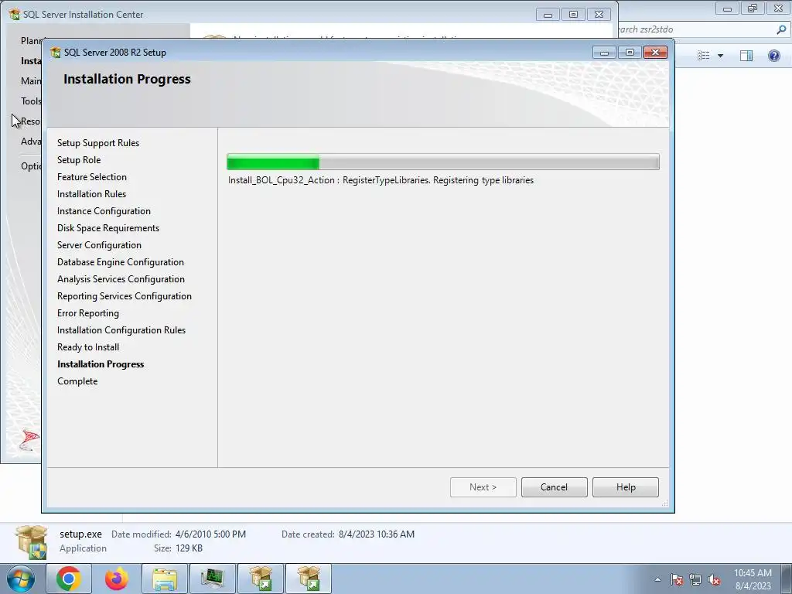The width and height of the screenshot is (792, 594).
Task: Click Reporting Services Configuration step
Action: point(125,296)
